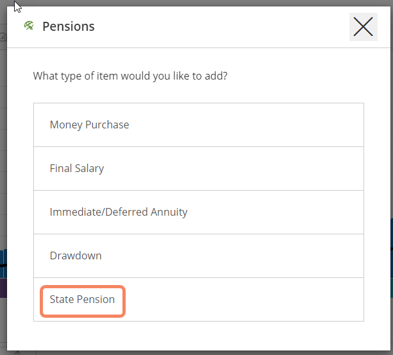Click the 'What type of item' question text

(x=130, y=76)
